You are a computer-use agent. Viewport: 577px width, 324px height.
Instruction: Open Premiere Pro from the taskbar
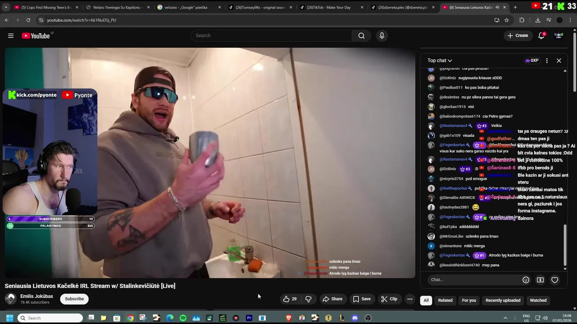pyautogui.click(x=249, y=318)
